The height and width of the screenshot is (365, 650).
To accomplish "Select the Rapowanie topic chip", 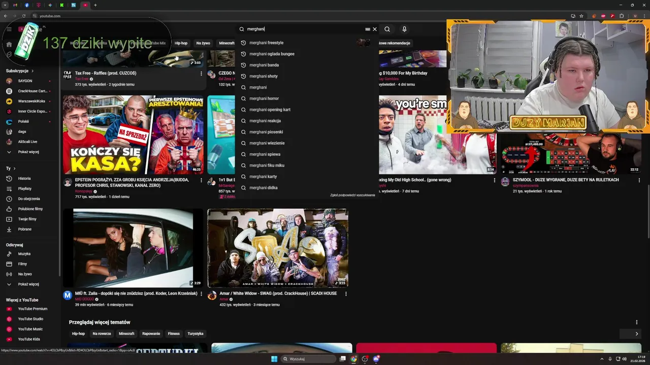I will point(151,334).
